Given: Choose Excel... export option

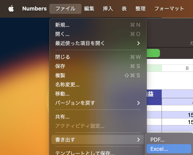Looking at the screenshot, I should 169,149.
